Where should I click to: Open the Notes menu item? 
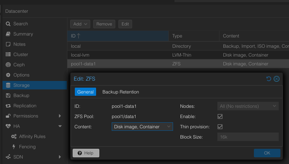[x=35, y=44]
